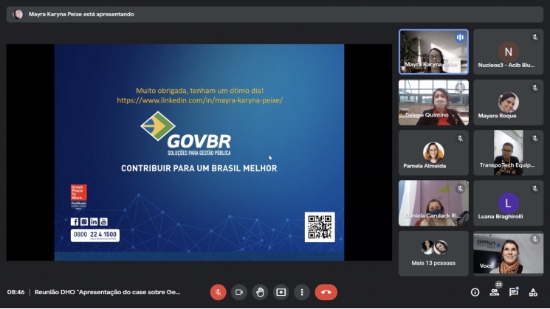
Task: Click 'Mayra Karyna Peixe está apresentando' banner text
Action: pyautogui.click(x=81, y=14)
